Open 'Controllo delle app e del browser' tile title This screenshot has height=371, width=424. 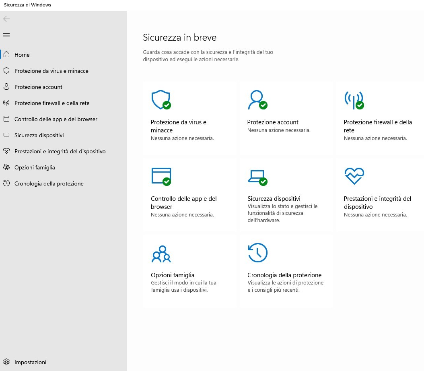(184, 202)
